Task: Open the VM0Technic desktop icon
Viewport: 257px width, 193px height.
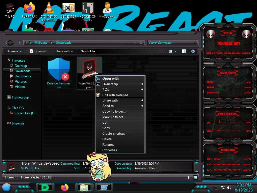Action: tap(107, 10)
